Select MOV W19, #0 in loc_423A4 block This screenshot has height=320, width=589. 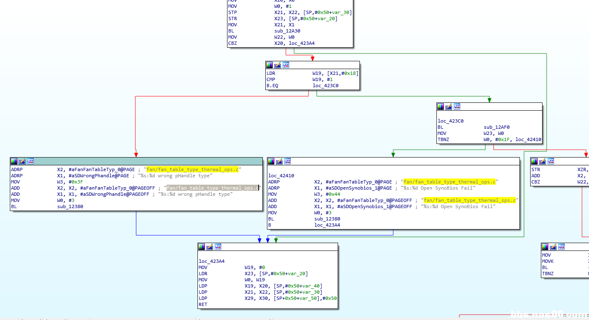point(232,267)
